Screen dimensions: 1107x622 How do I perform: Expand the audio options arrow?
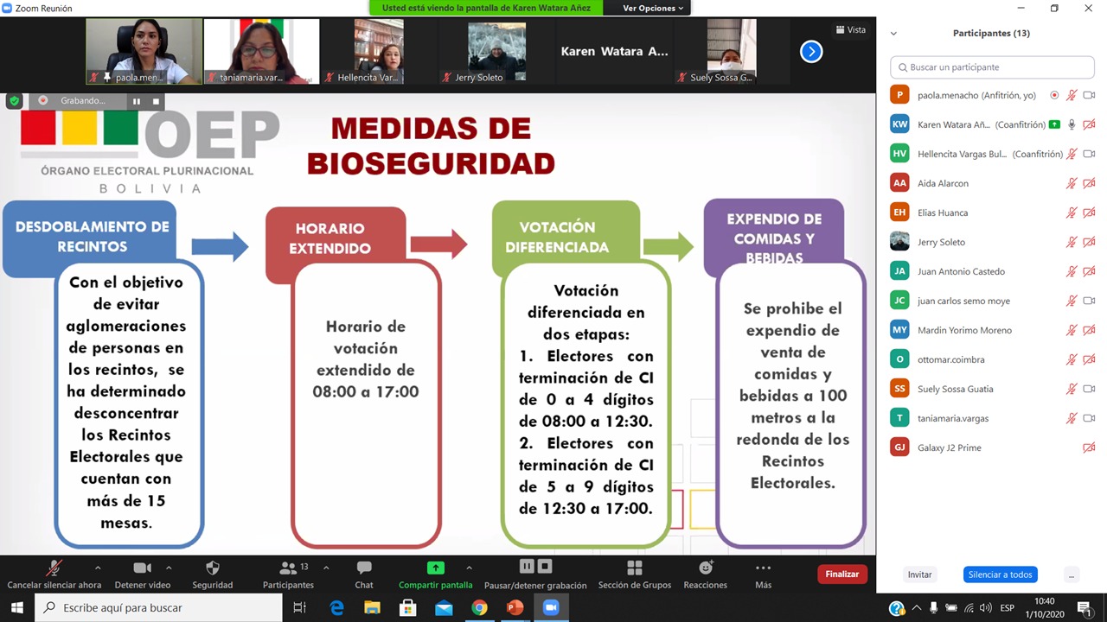point(98,568)
